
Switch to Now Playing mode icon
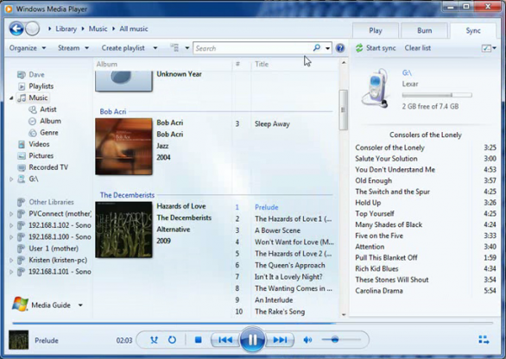coord(484,340)
